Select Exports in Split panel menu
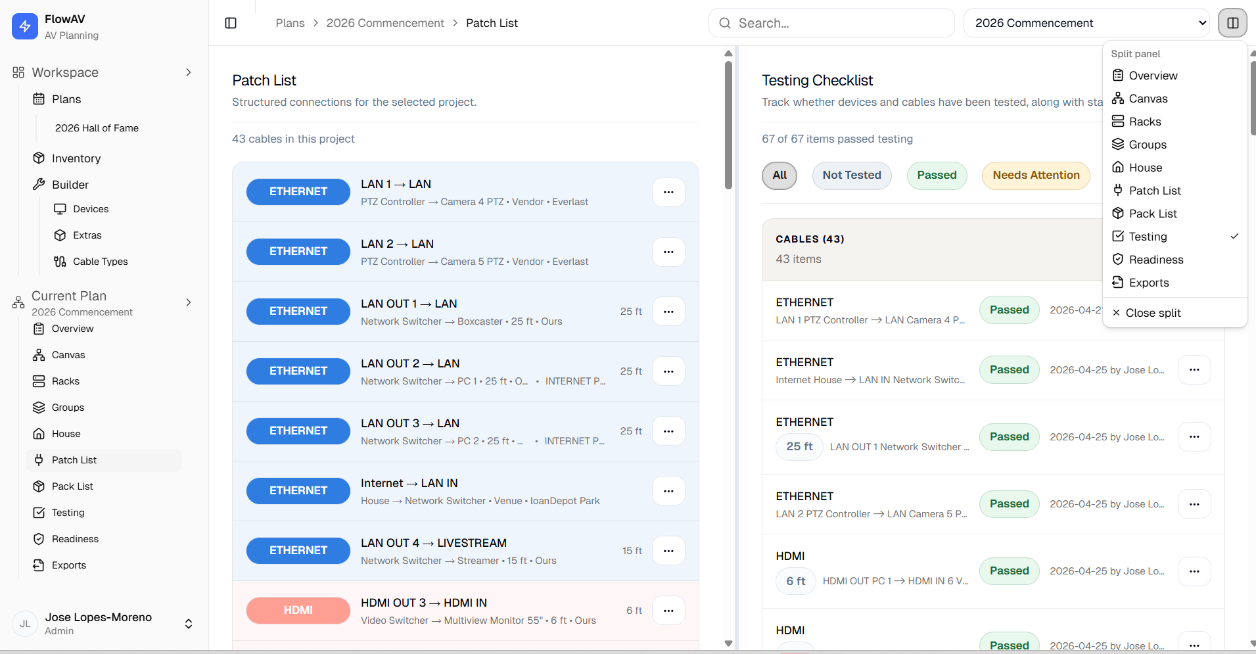Image resolution: width=1256 pixels, height=654 pixels. coord(1175,283)
